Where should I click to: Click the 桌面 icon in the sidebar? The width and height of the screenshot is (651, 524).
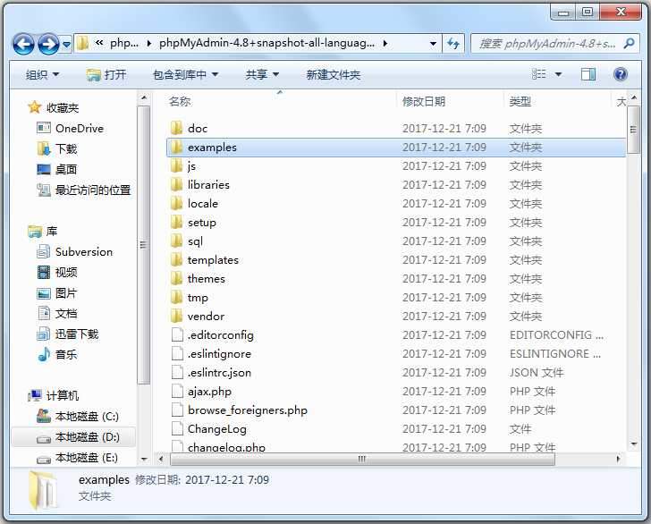(44, 169)
